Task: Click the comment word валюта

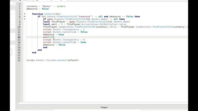Action: point(61,6)
